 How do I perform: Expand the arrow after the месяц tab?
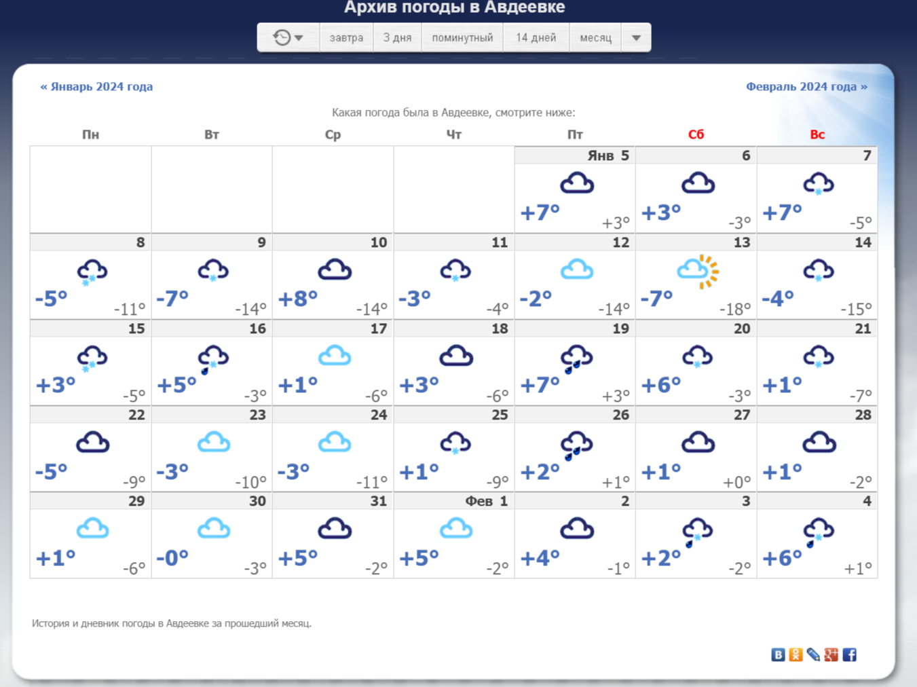pyautogui.click(x=636, y=37)
